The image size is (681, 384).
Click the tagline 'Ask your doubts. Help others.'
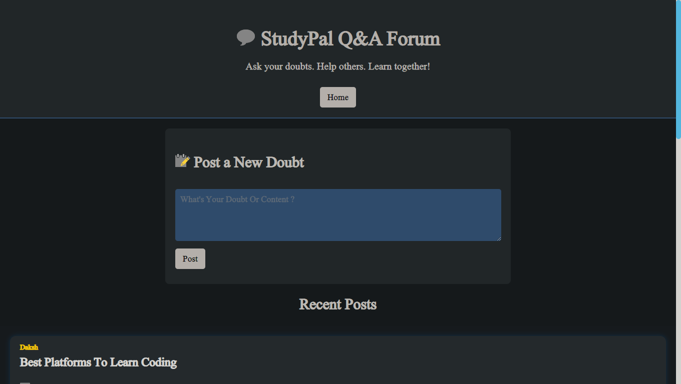tap(305, 66)
